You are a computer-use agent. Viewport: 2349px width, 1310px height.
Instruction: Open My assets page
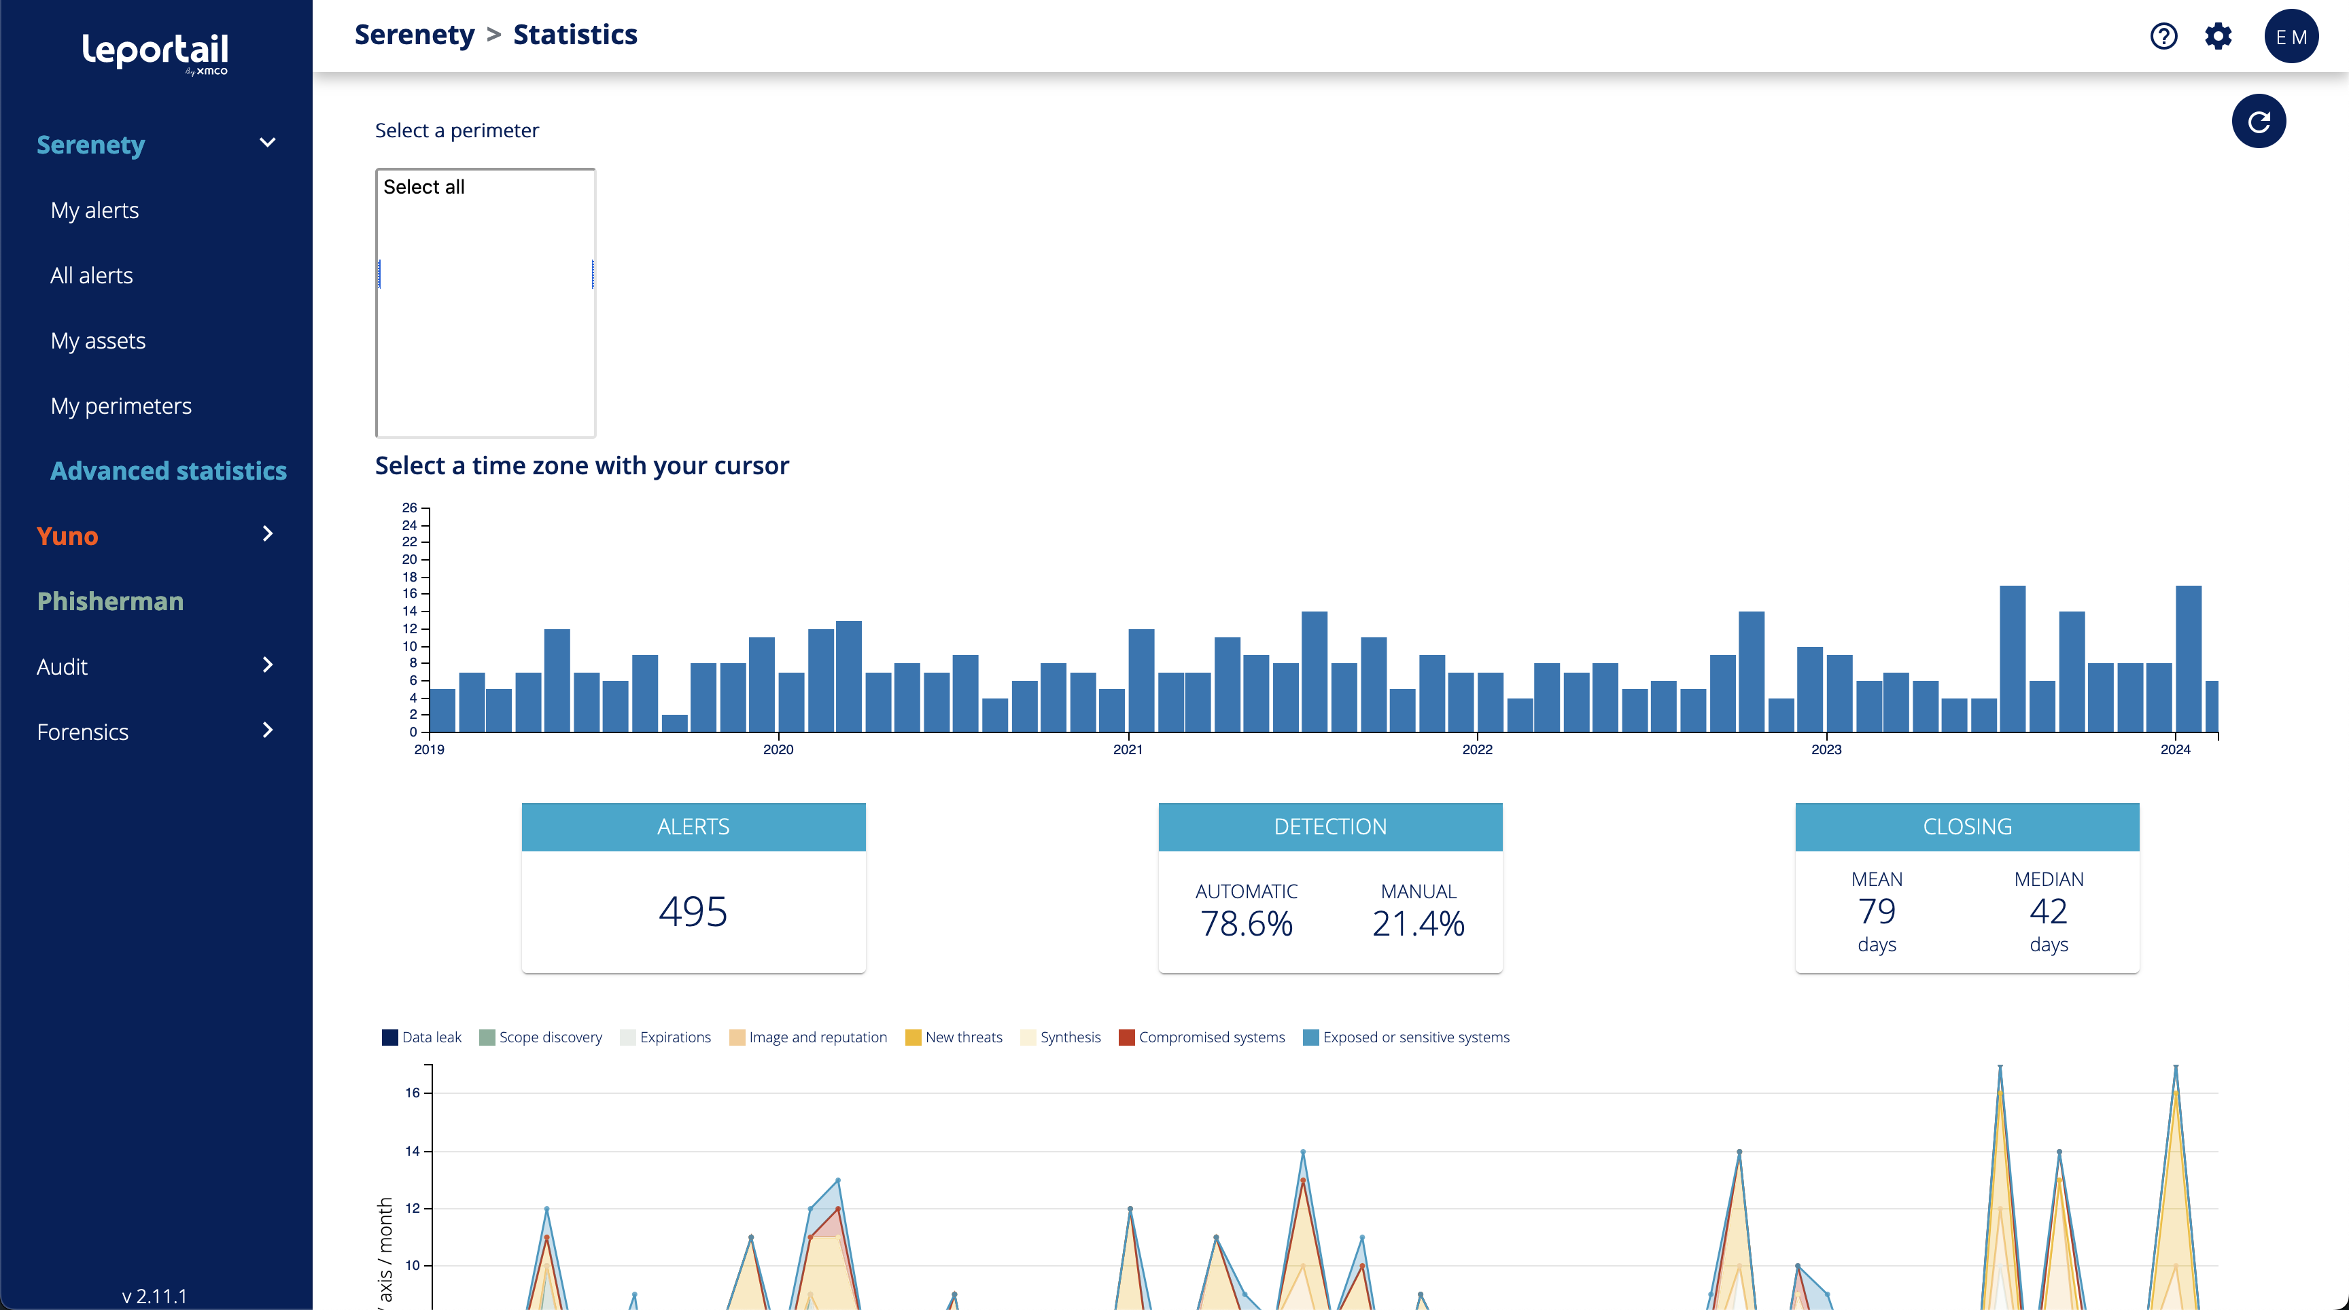(99, 341)
